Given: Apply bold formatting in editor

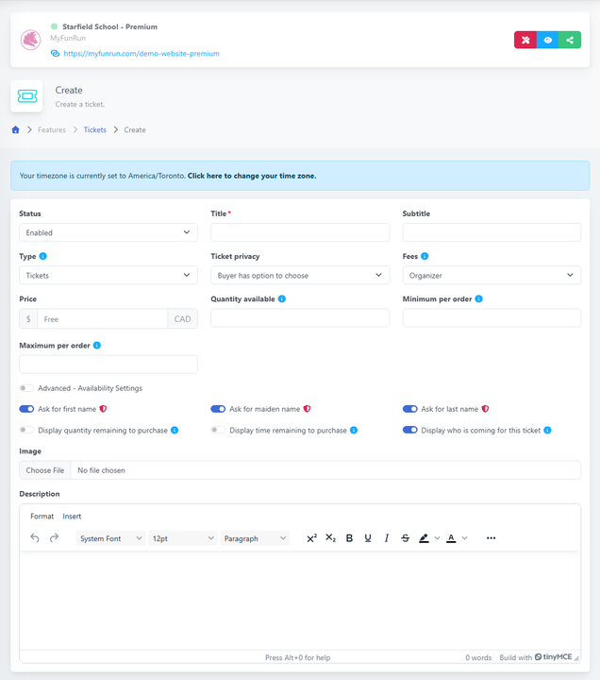Looking at the screenshot, I should pos(349,538).
